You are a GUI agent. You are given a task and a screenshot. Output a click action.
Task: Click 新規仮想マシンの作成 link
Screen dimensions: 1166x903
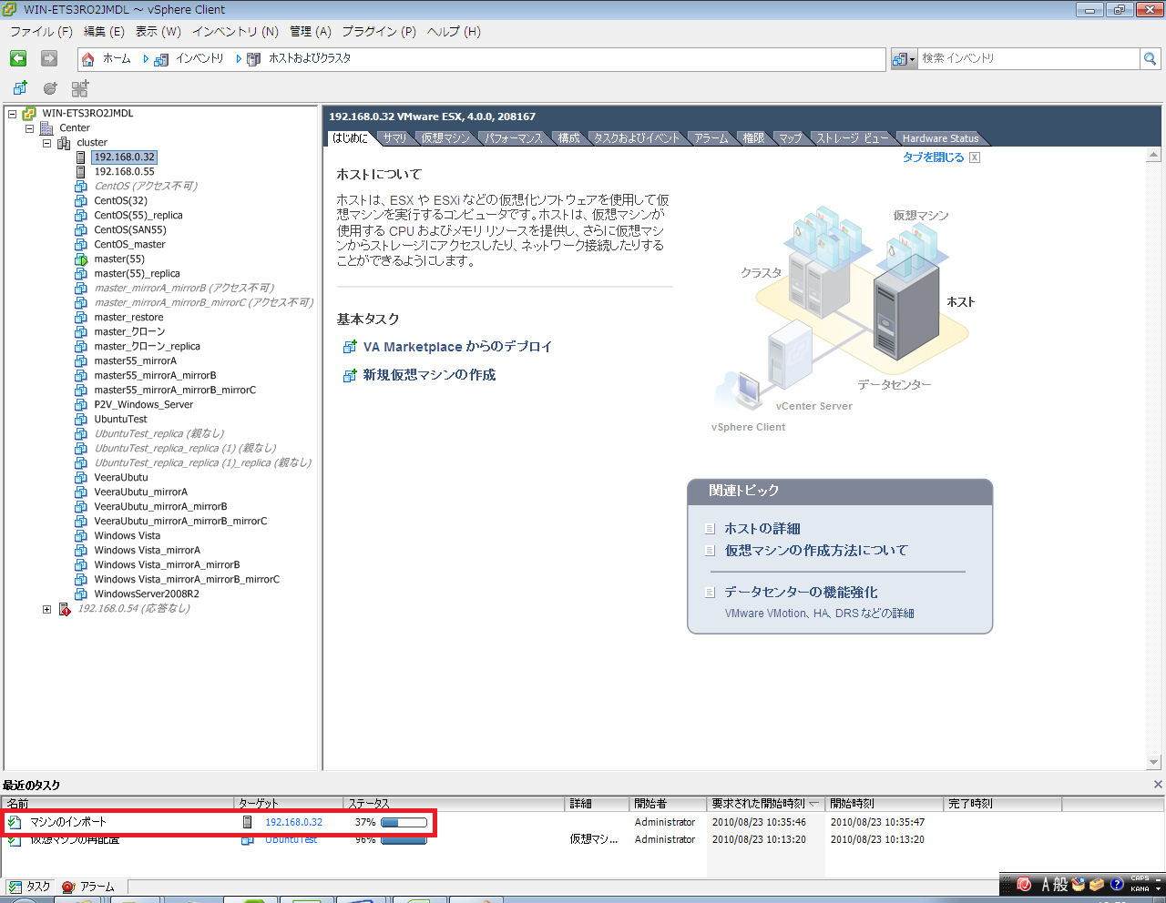pyautogui.click(x=429, y=375)
